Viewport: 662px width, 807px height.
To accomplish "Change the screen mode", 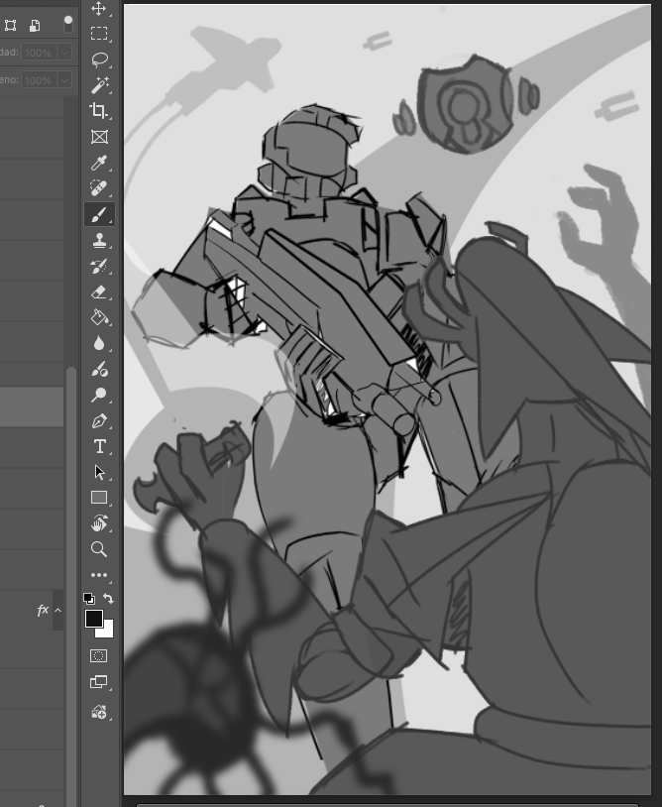I will coord(99,682).
